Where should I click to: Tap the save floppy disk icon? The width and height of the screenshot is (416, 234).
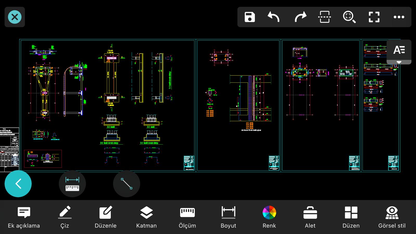[x=250, y=17]
